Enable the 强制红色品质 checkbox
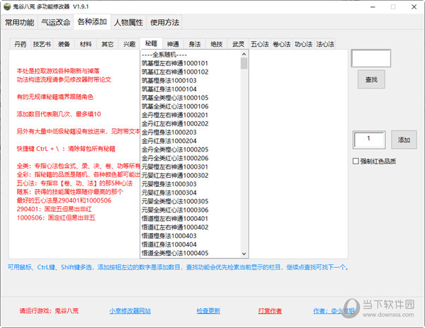 pos(356,161)
